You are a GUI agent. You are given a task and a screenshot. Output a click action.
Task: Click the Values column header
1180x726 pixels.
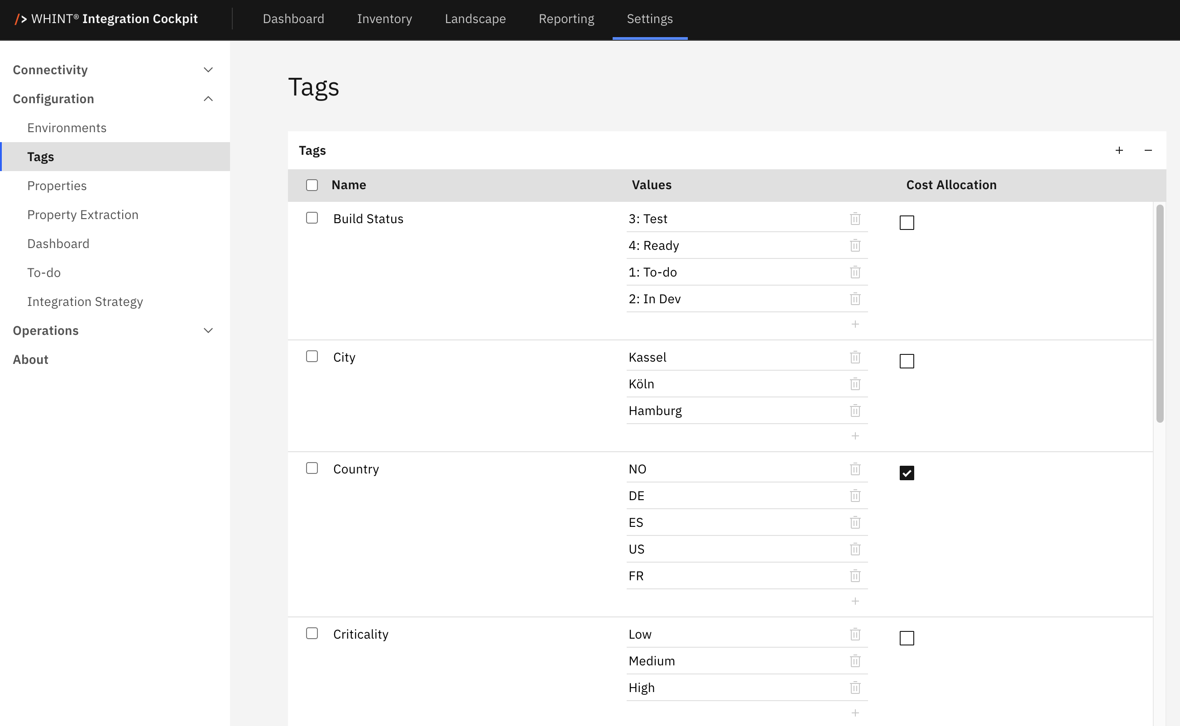point(651,185)
